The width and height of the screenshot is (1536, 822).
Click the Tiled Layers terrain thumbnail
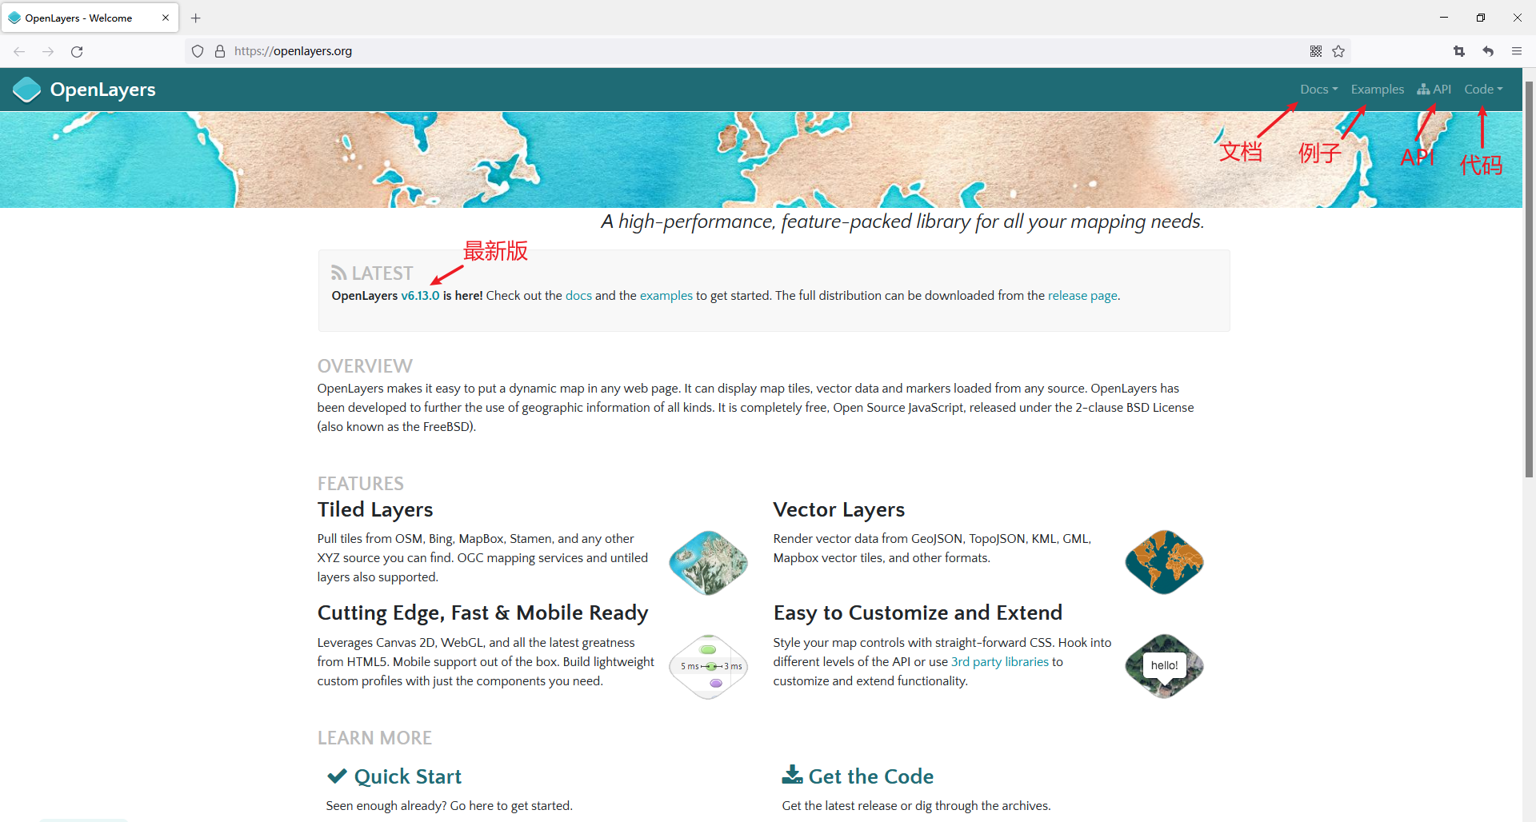click(708, 563)
